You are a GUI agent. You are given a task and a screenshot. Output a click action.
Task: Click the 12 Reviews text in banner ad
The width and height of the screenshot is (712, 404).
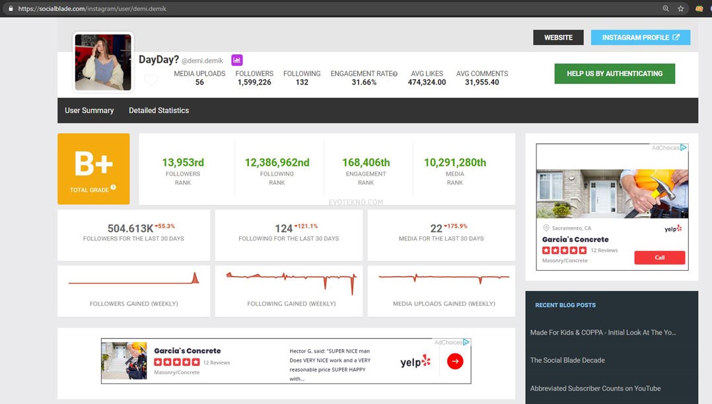217,362
